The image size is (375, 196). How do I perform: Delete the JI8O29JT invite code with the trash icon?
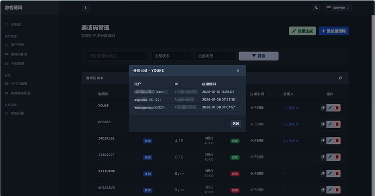coord(337,157)
